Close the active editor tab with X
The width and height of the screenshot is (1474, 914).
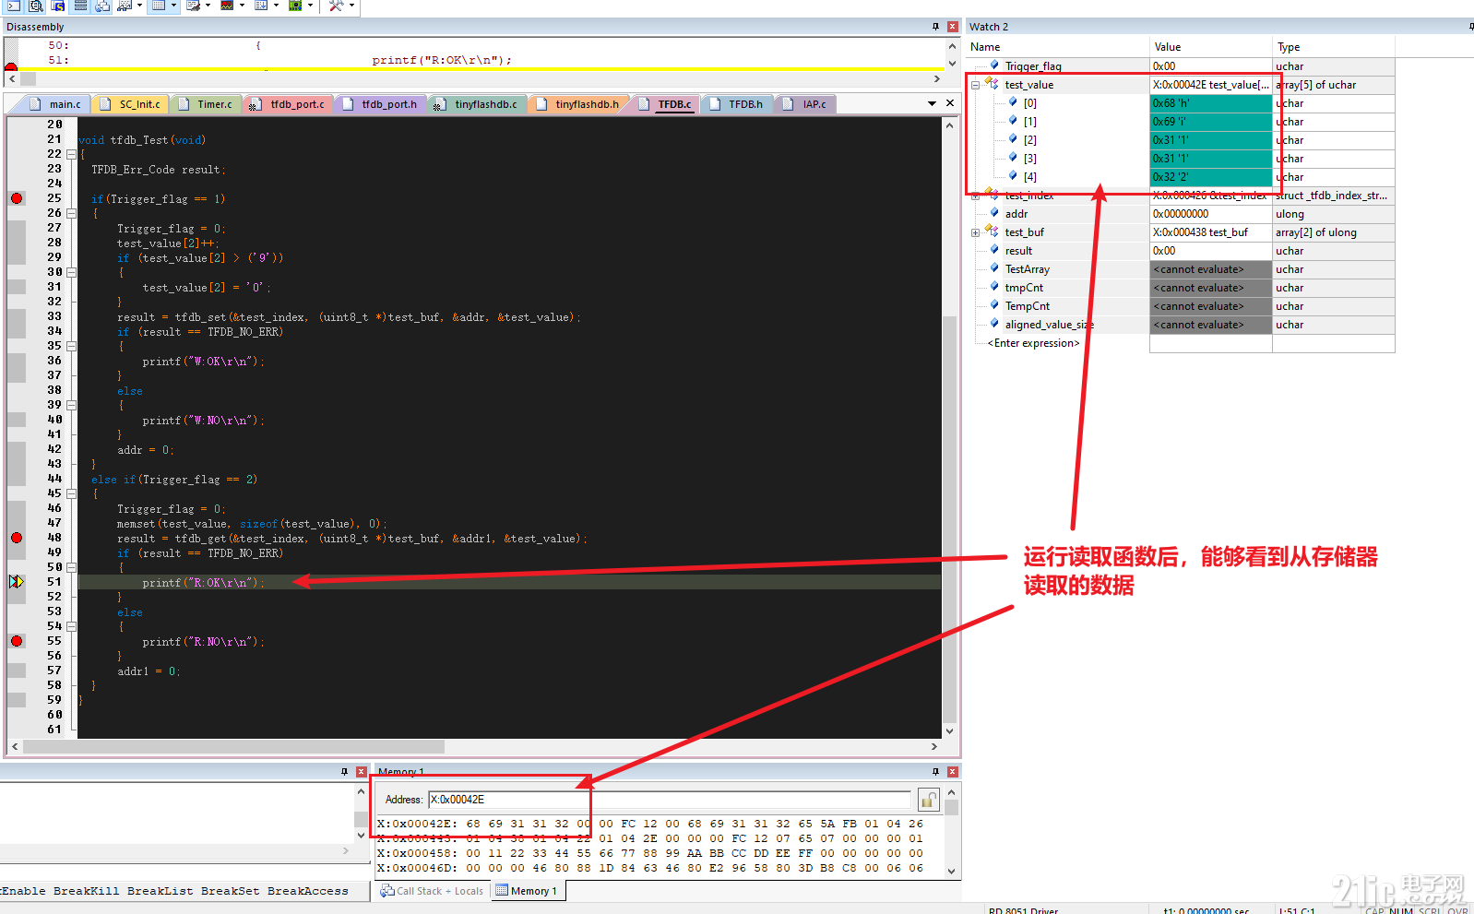coord(950,103)
